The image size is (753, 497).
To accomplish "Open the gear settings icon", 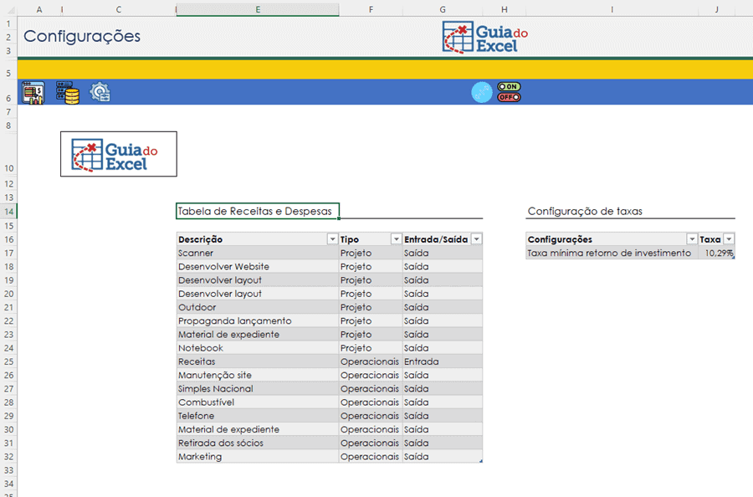I will (x=100, y=93).
